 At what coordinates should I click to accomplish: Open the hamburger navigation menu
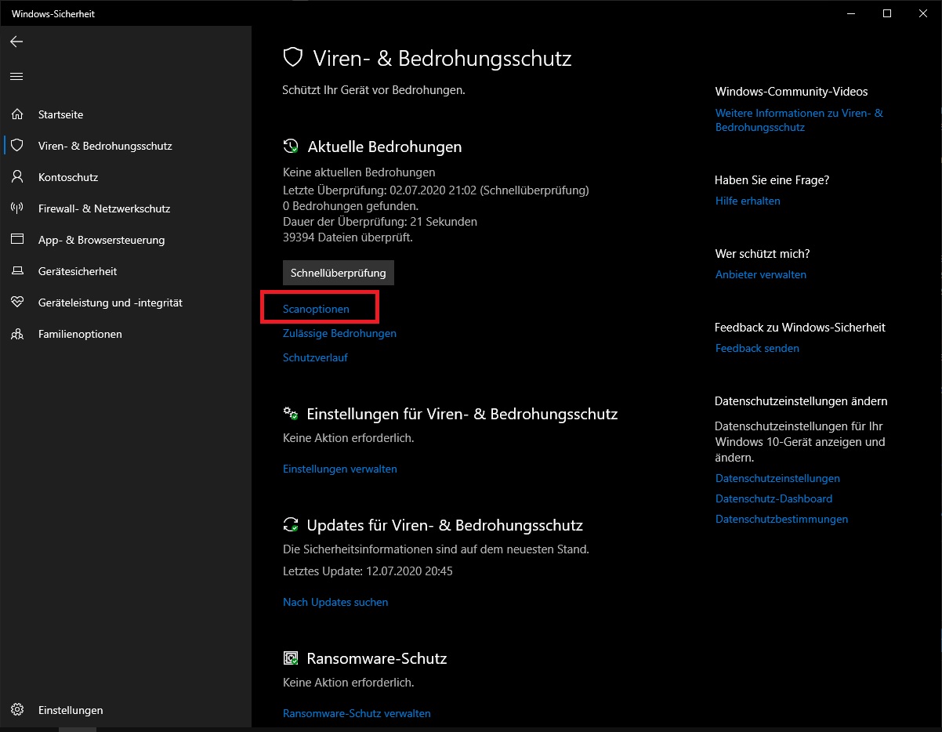tap(16, 76)
